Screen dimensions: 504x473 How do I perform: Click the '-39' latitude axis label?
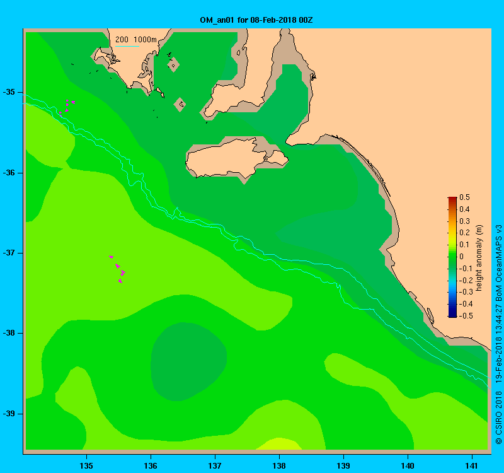click(9, 414)
